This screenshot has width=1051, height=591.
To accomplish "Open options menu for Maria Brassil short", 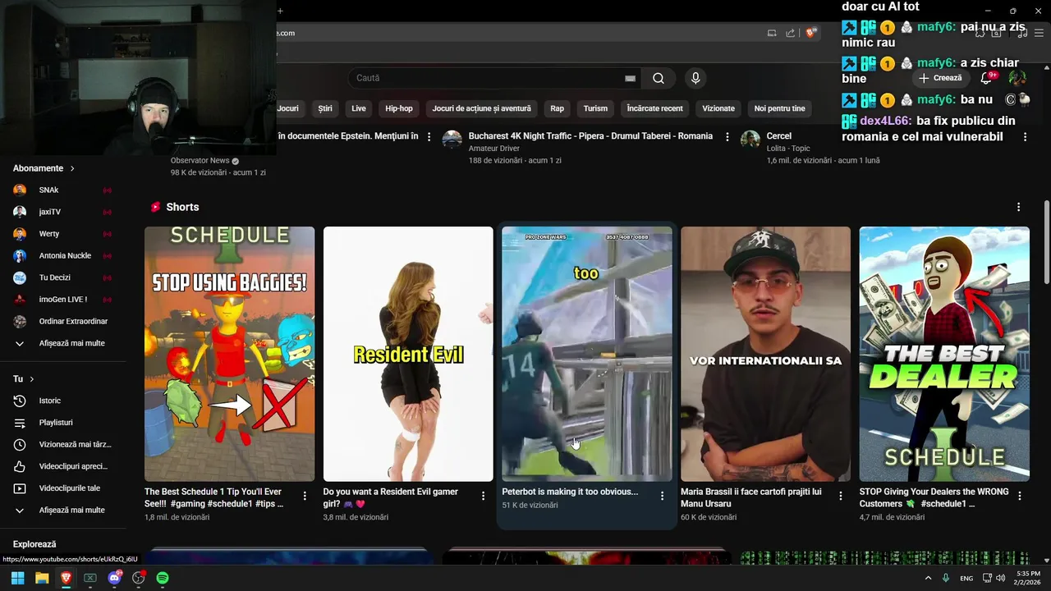I will [840, 496].
